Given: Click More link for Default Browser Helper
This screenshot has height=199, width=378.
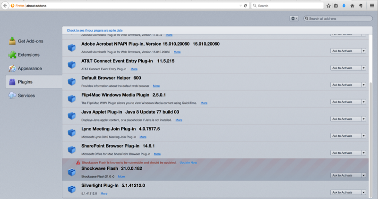Looking at the screenshot, I should [x=156, y=86].
